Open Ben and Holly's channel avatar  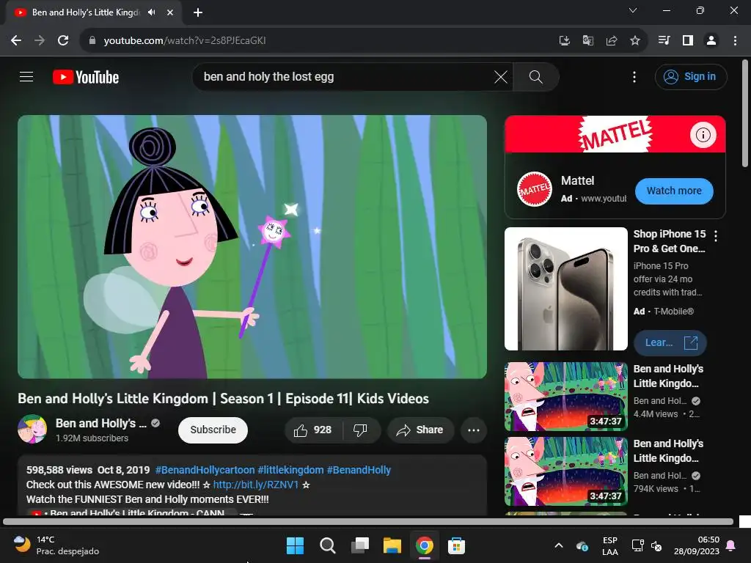32,430
